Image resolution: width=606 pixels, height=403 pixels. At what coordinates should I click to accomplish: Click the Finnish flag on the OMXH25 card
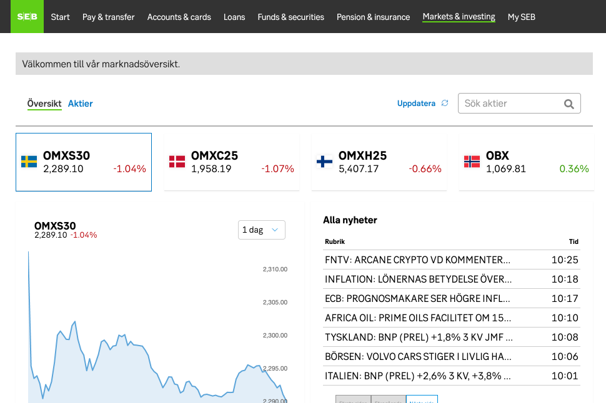[x=324, y=161]
